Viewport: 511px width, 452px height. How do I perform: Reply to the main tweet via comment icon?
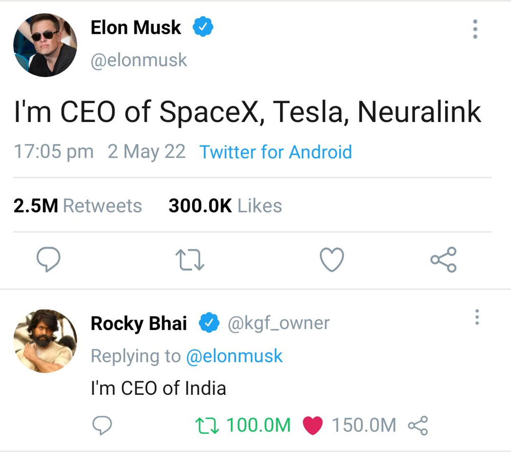pos(49,260)
